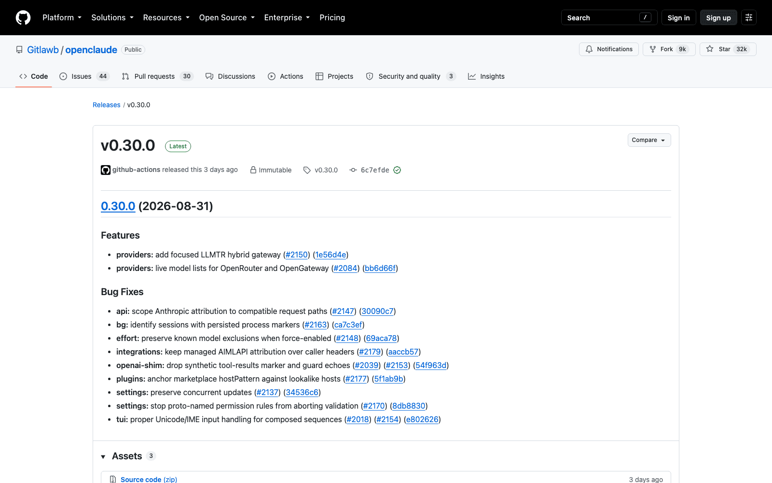772x483 pixels.
Task: Expand the Open Source menu
Action: (227, 17)
